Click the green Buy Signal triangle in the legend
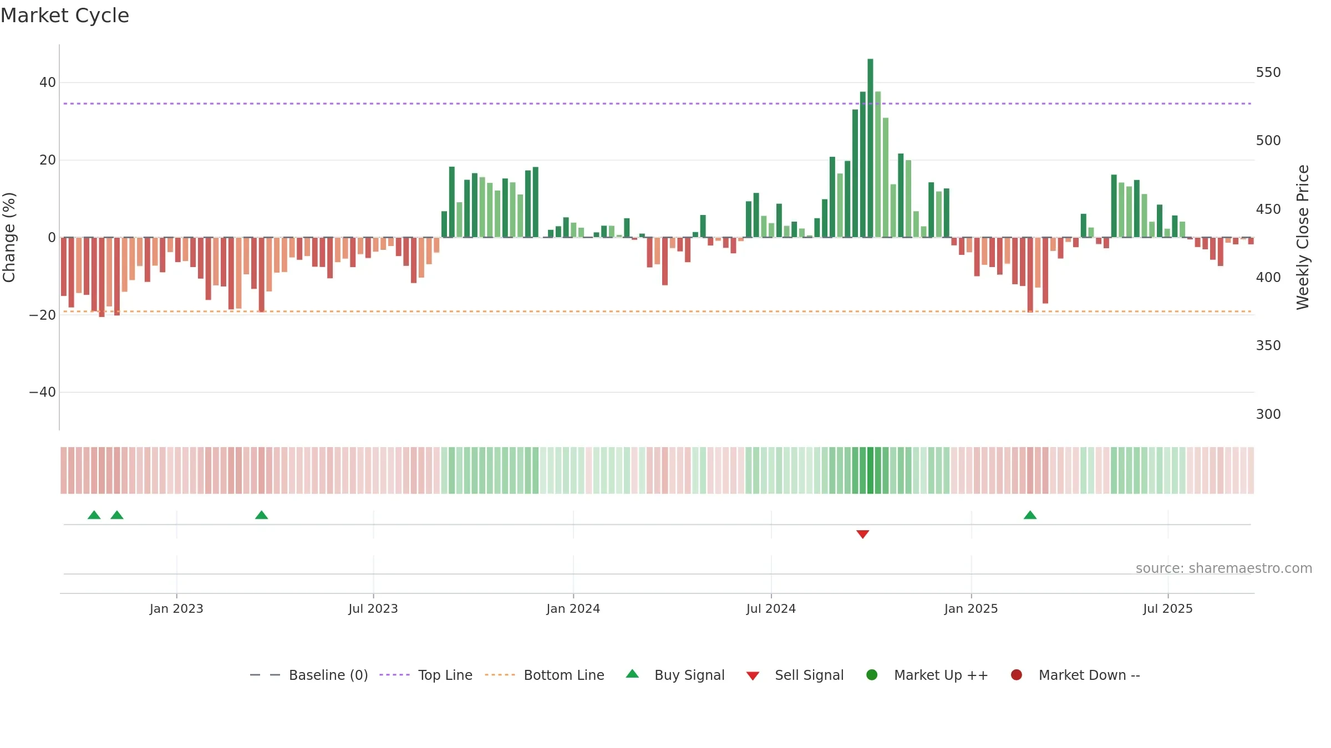1331x748 pixels. pos(632,674)
